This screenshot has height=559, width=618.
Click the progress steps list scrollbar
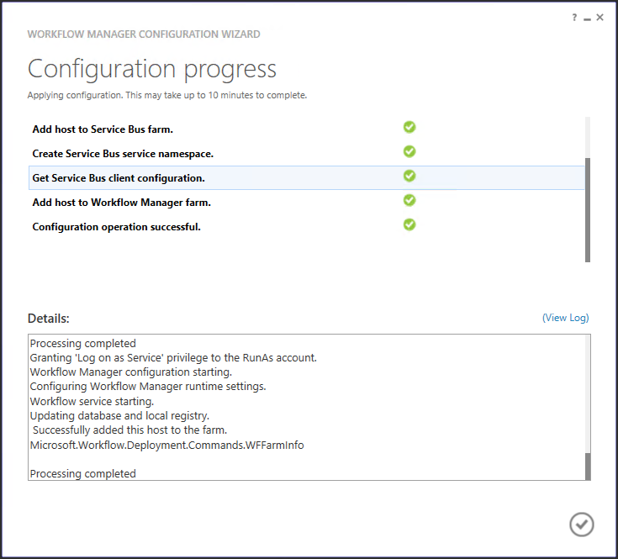588,208
